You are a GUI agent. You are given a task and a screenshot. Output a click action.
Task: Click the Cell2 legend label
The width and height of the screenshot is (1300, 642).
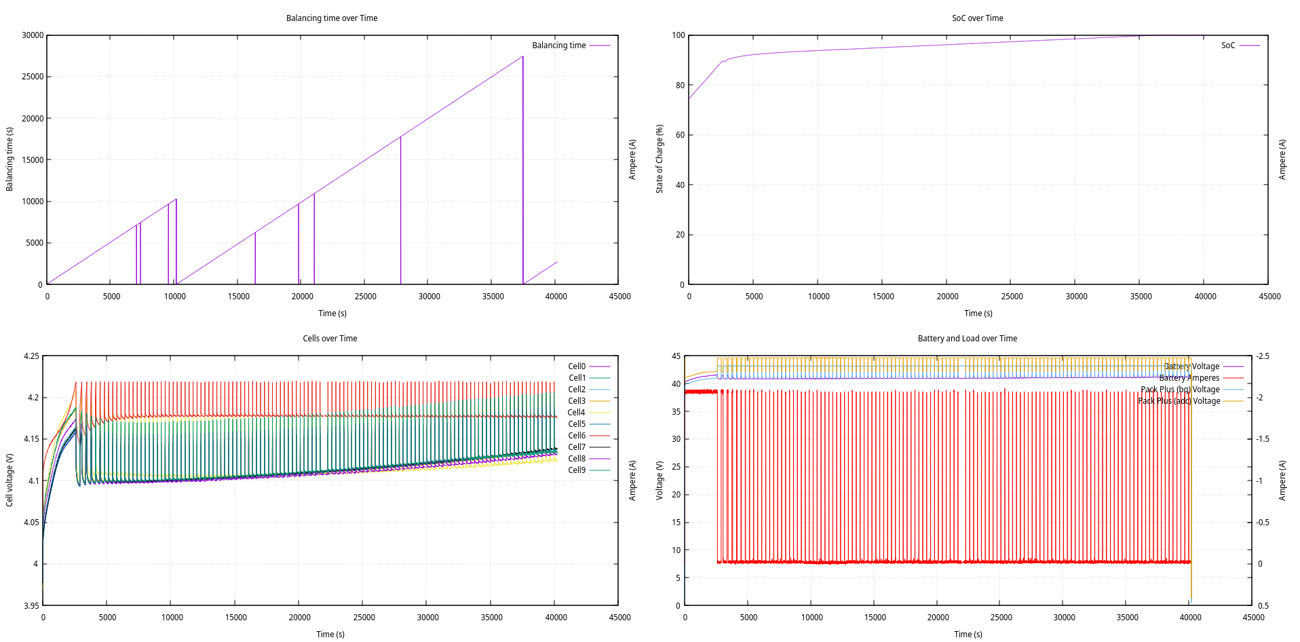(x=577, y=390)
